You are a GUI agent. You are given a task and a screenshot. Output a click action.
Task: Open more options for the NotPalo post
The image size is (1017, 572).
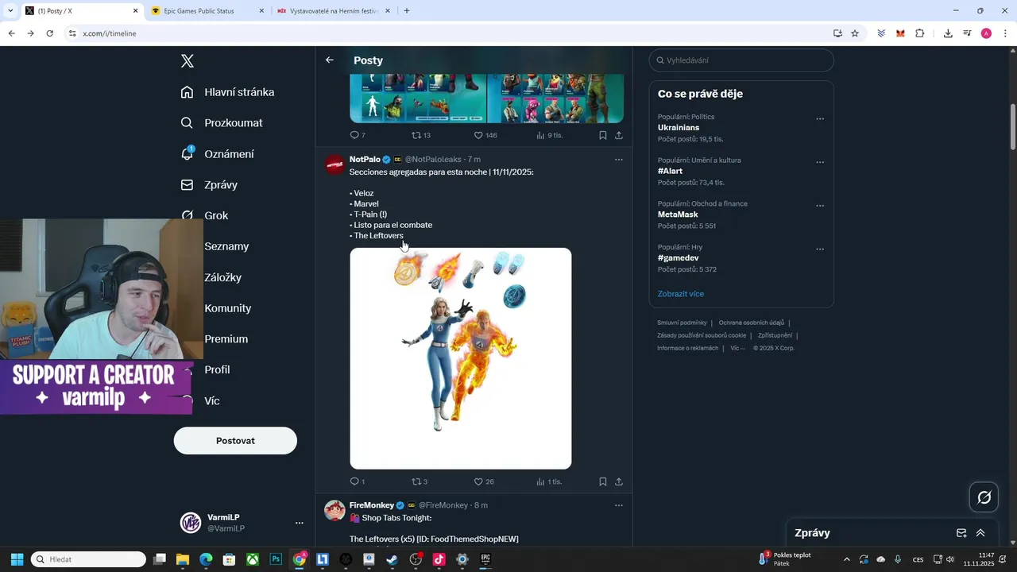pos(619,160)
